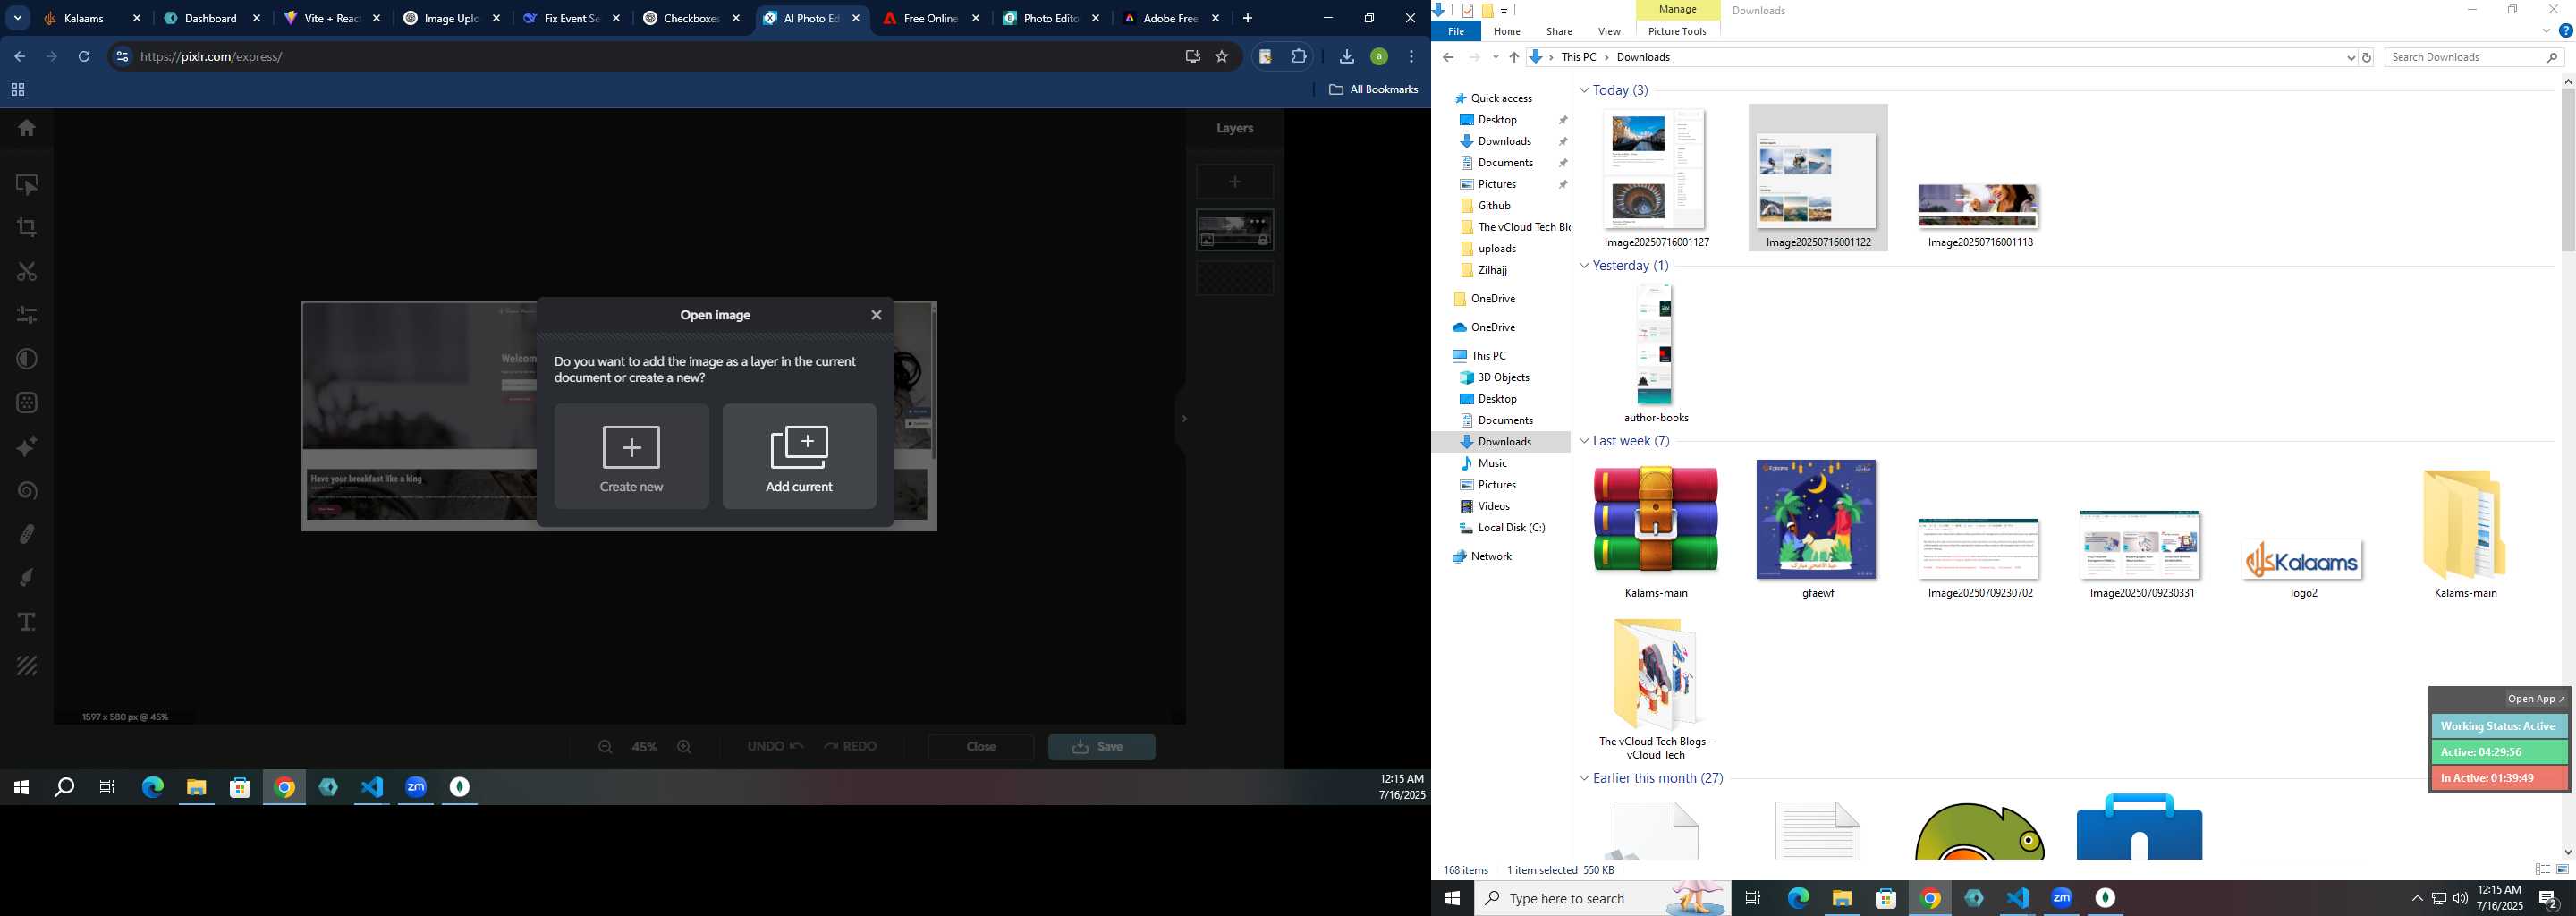
Task: Refresh the Downloads folder
Action: 2367,58
